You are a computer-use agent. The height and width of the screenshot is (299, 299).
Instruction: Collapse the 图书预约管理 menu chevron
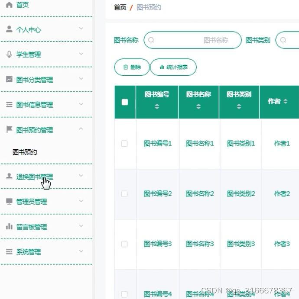pyautogui.click(x=81, y=129)
